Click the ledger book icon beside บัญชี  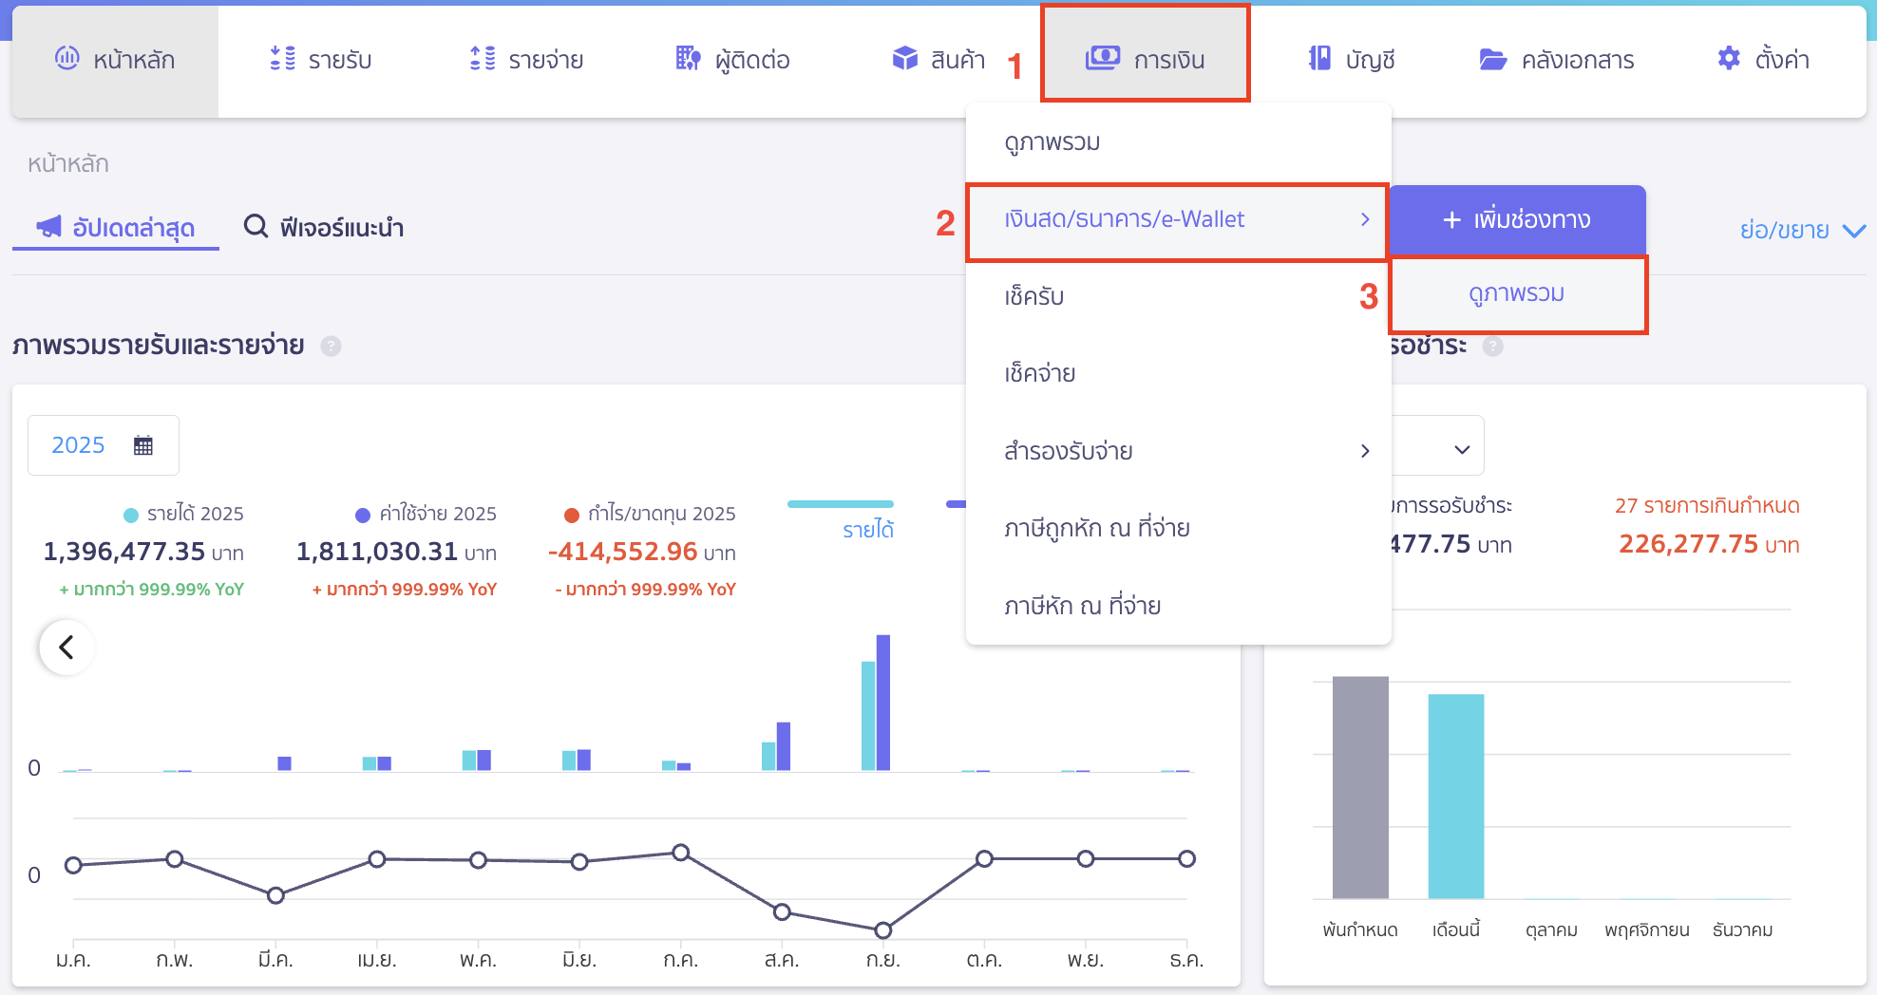(1319, 59)
